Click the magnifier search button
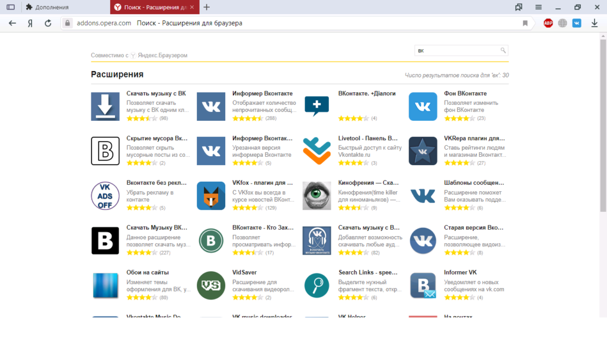This screenshot has height=341, width=607. pos(503,50)
